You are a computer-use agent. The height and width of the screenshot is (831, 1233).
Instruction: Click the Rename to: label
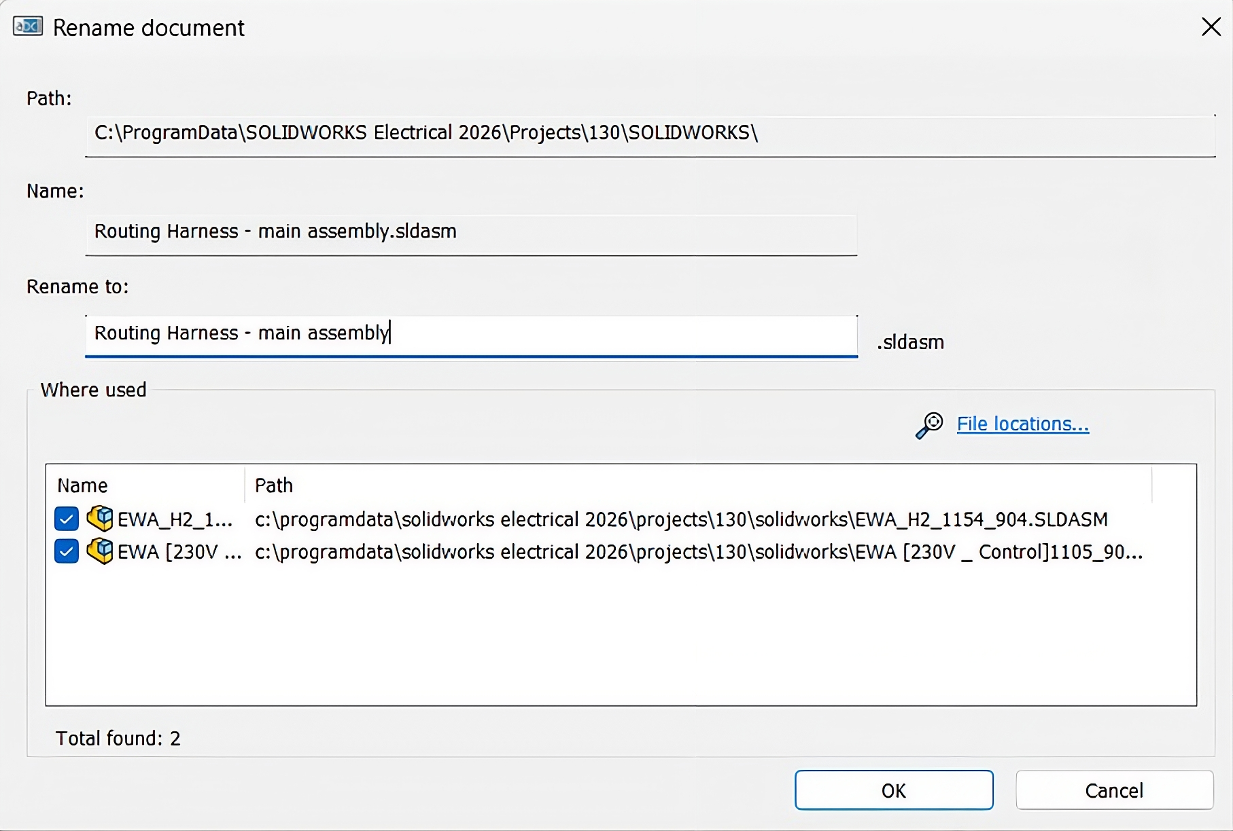point(77,287)
